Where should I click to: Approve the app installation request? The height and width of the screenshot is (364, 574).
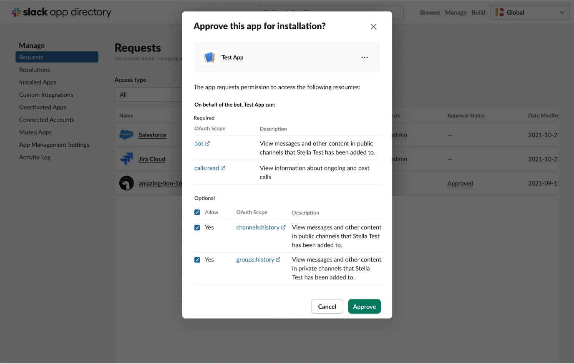pos(364,306)
